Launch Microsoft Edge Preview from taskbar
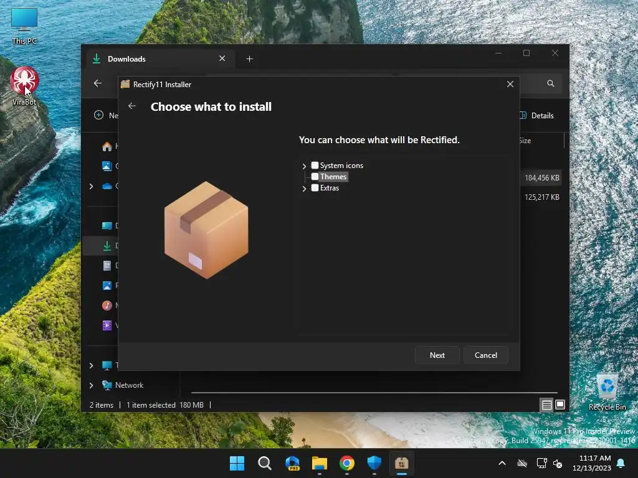Screen dimensions: 638x478 click(x=292, y=463)
